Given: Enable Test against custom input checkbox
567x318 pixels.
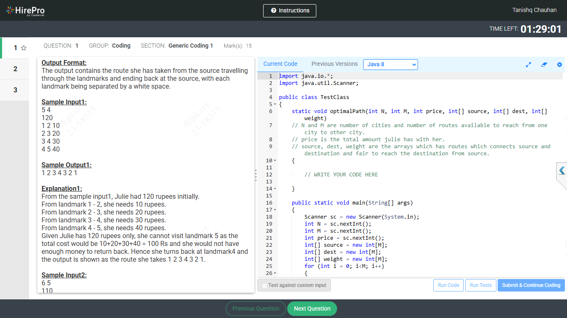Looking at the screenshot, I should [264, 286].
